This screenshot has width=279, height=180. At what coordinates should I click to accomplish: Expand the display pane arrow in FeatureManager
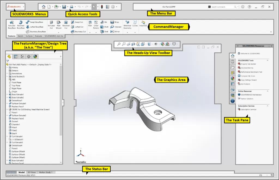pos(61,56)
